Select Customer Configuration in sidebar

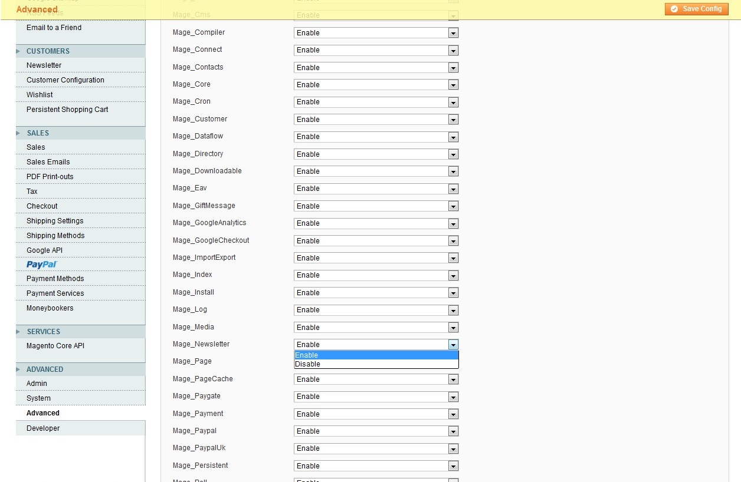pos(65,80)
